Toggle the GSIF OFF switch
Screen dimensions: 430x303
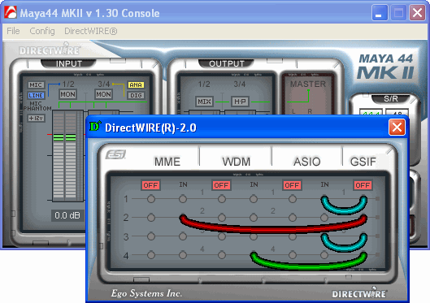pyautogui.click(x=363, y=185)
